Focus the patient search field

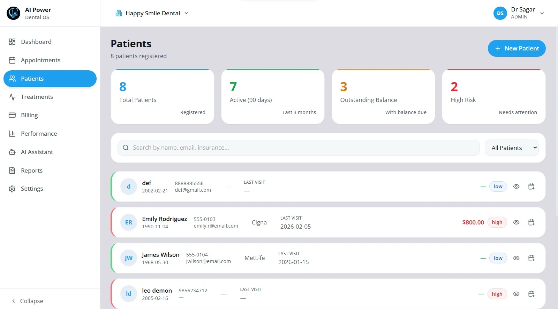point(299,148)
